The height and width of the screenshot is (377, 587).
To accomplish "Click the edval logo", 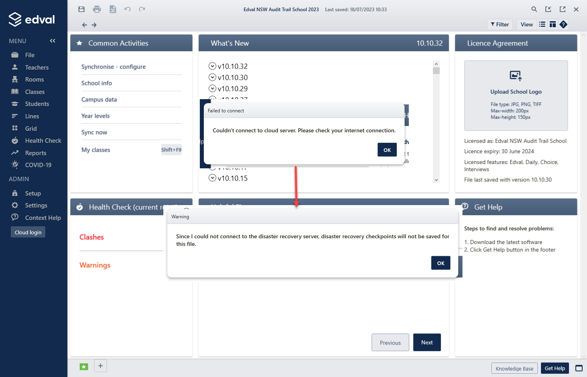I will pyautogui.click(x=32, y=19).
